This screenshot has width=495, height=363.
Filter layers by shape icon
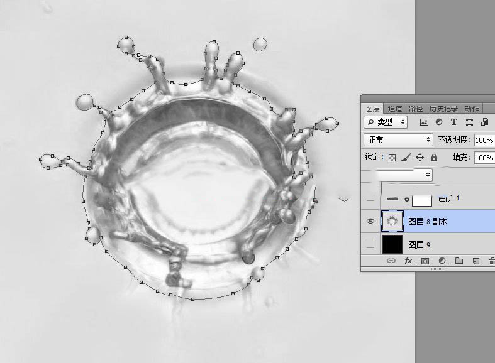pos(469,122)
